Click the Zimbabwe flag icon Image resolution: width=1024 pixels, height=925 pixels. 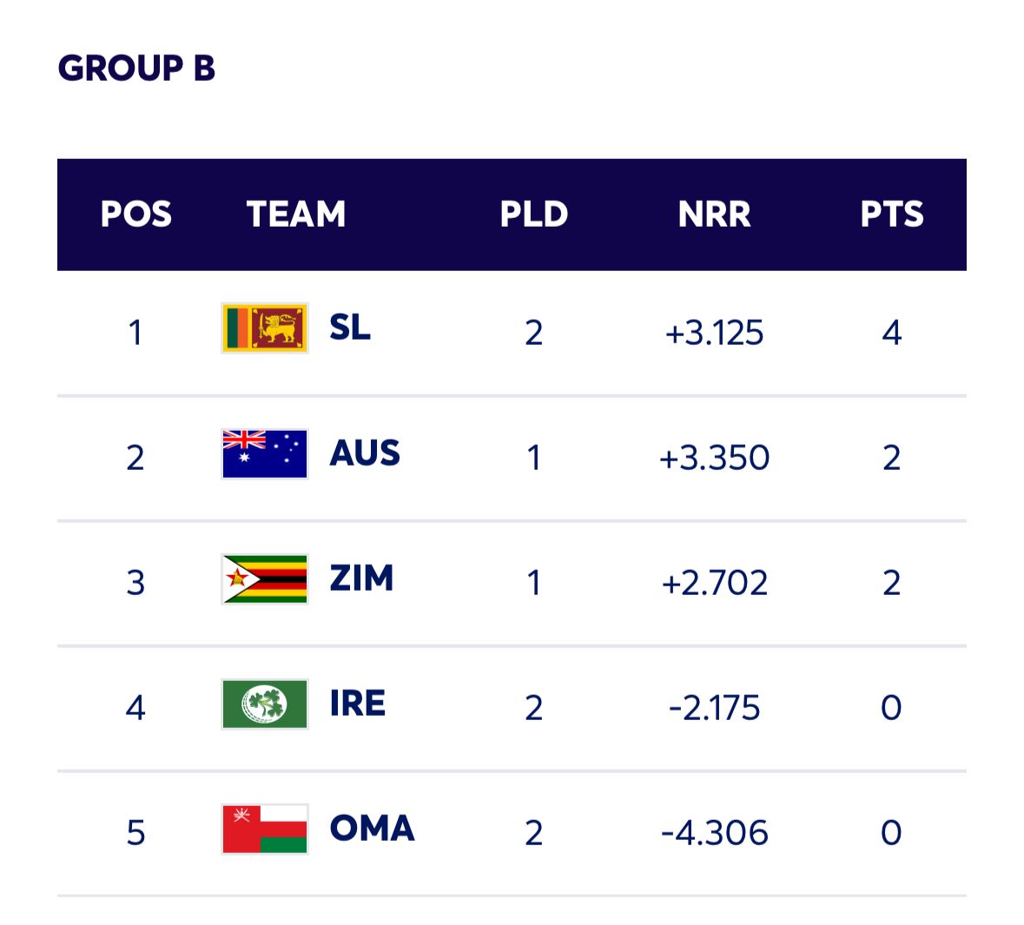coord(265,579)
